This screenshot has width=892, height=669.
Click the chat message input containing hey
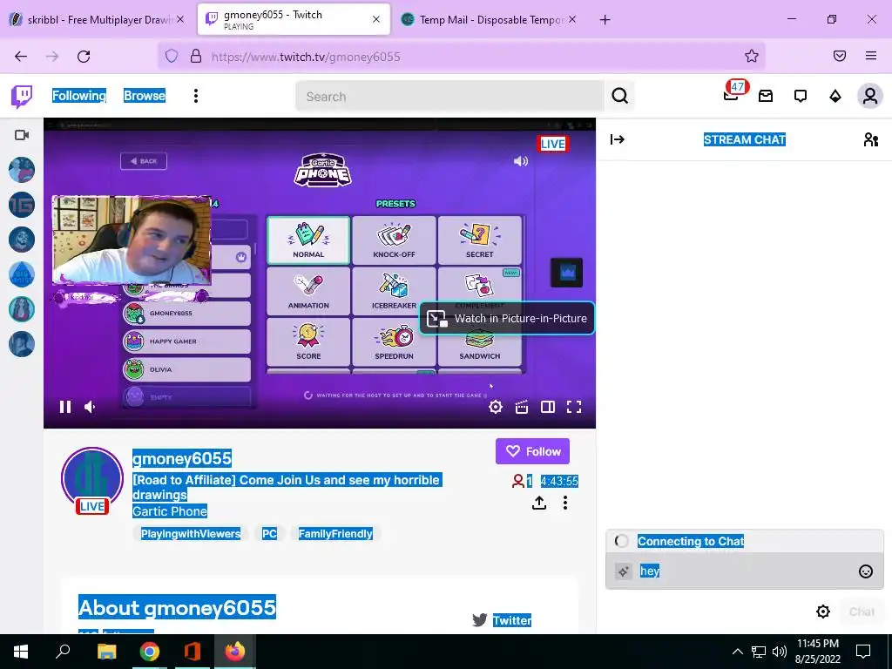coord(744,571)
